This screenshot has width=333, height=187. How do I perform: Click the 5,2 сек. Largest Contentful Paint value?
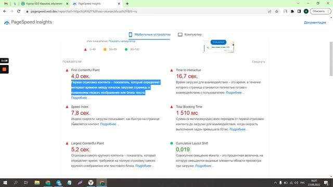[81, 150]
